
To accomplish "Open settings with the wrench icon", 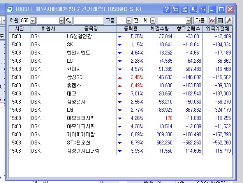I will click(x=229, y=20).
